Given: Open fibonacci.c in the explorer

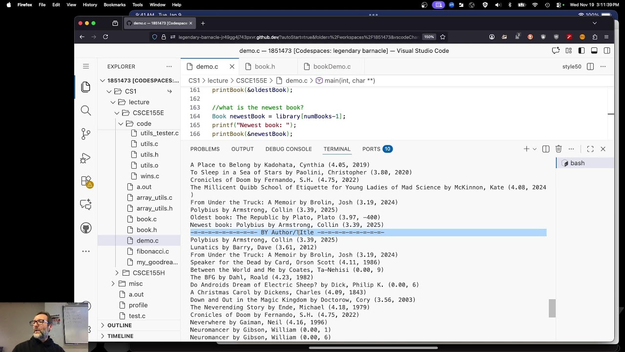Looking at the screenshot, I should (x=152, y=251).
